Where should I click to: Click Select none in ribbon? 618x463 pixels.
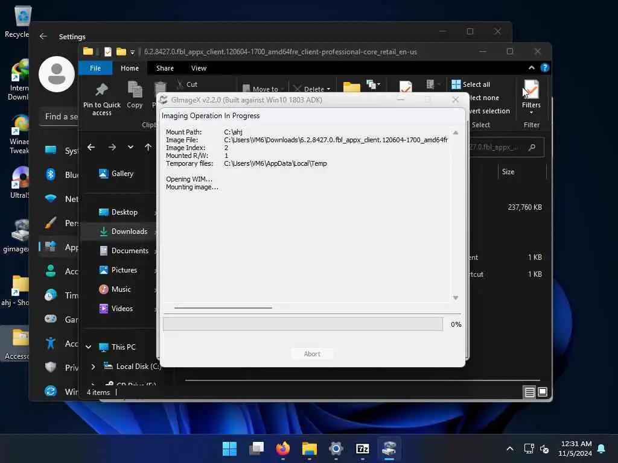[484, 98]
